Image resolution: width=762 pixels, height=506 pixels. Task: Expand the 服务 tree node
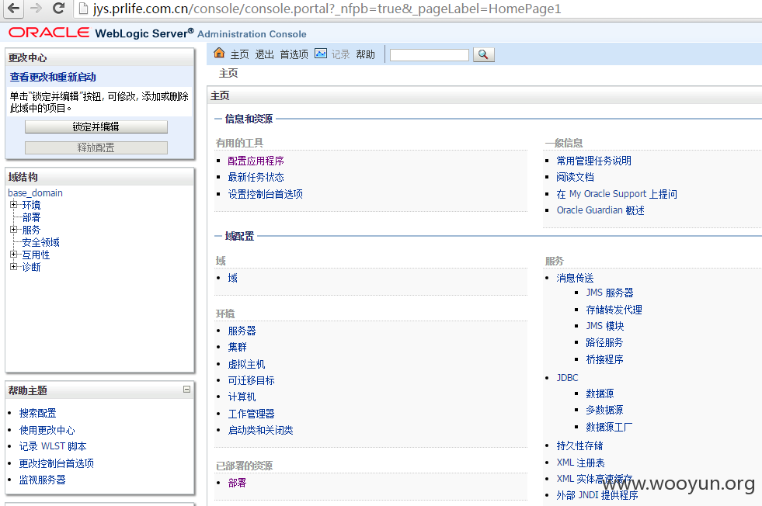tap(14, 229)
